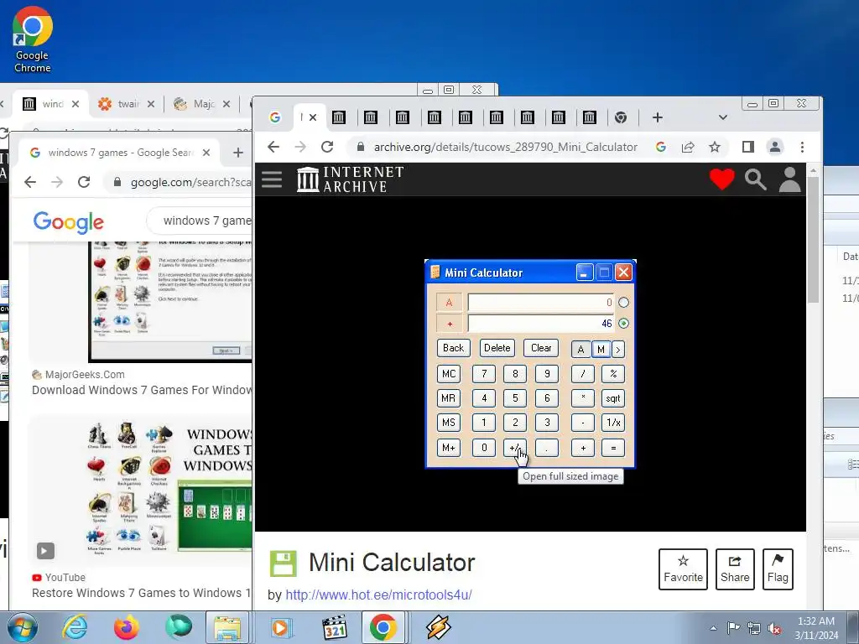Click the Google logo in search window

point(69,221)
